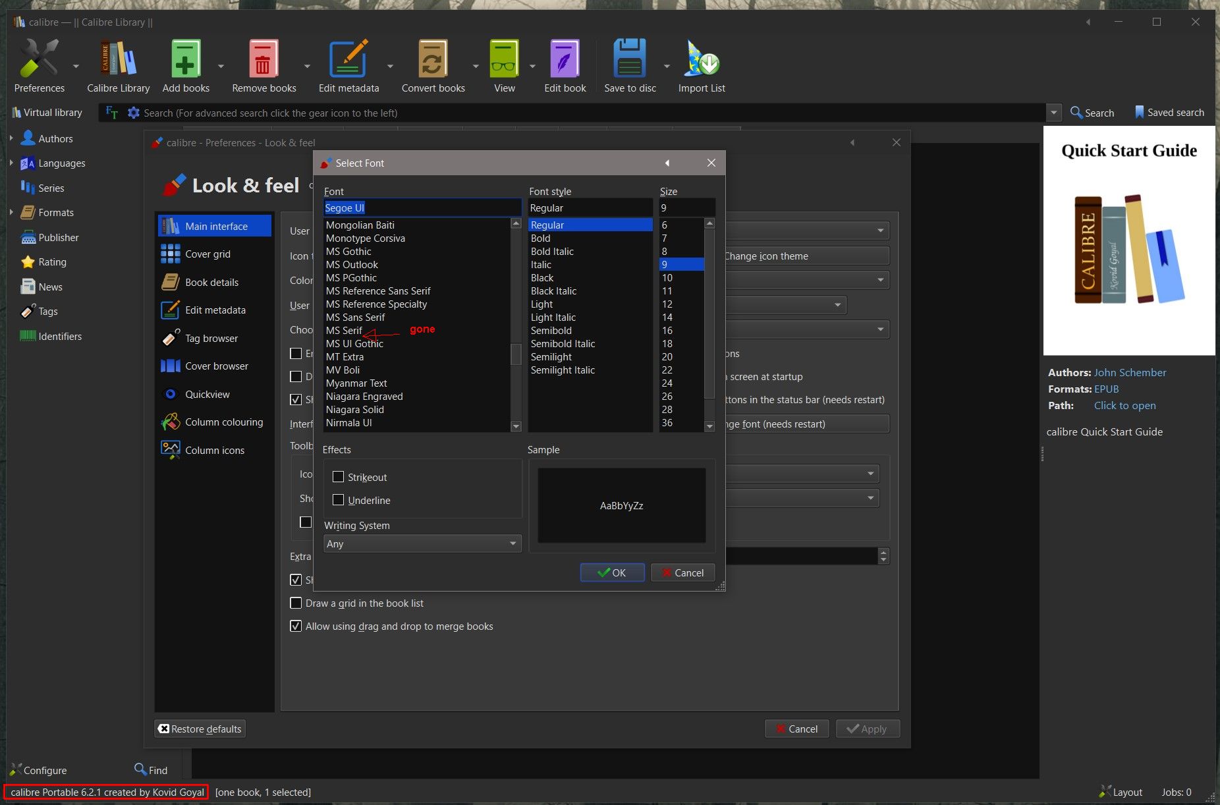Select the Main interface section
Screen dimensions: 1220x805
click(x=215, y=226)
